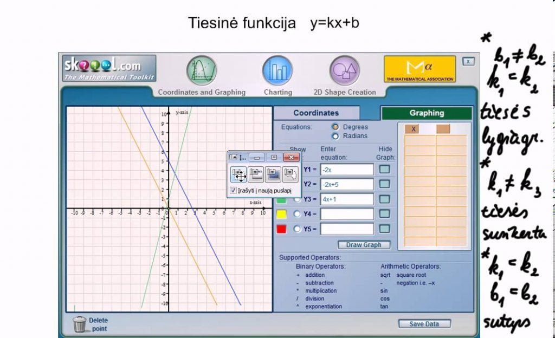Open the 2D Shape Creation icon

(344, 71)
